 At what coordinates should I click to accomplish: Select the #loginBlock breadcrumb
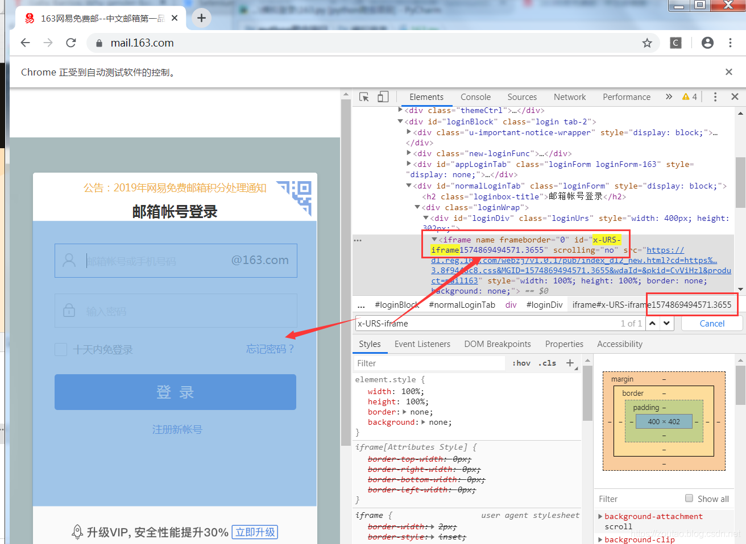397,305
